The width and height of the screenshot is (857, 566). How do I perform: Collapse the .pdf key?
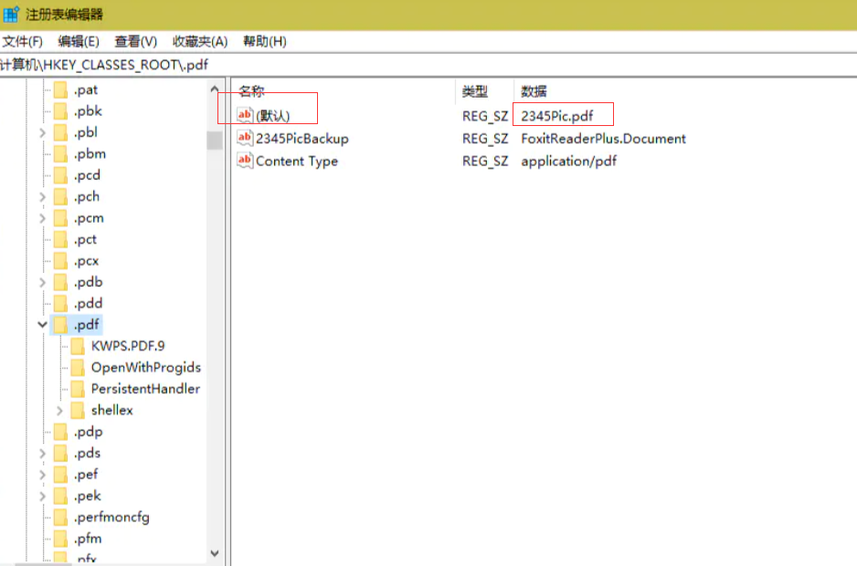[x=42, y=324]
